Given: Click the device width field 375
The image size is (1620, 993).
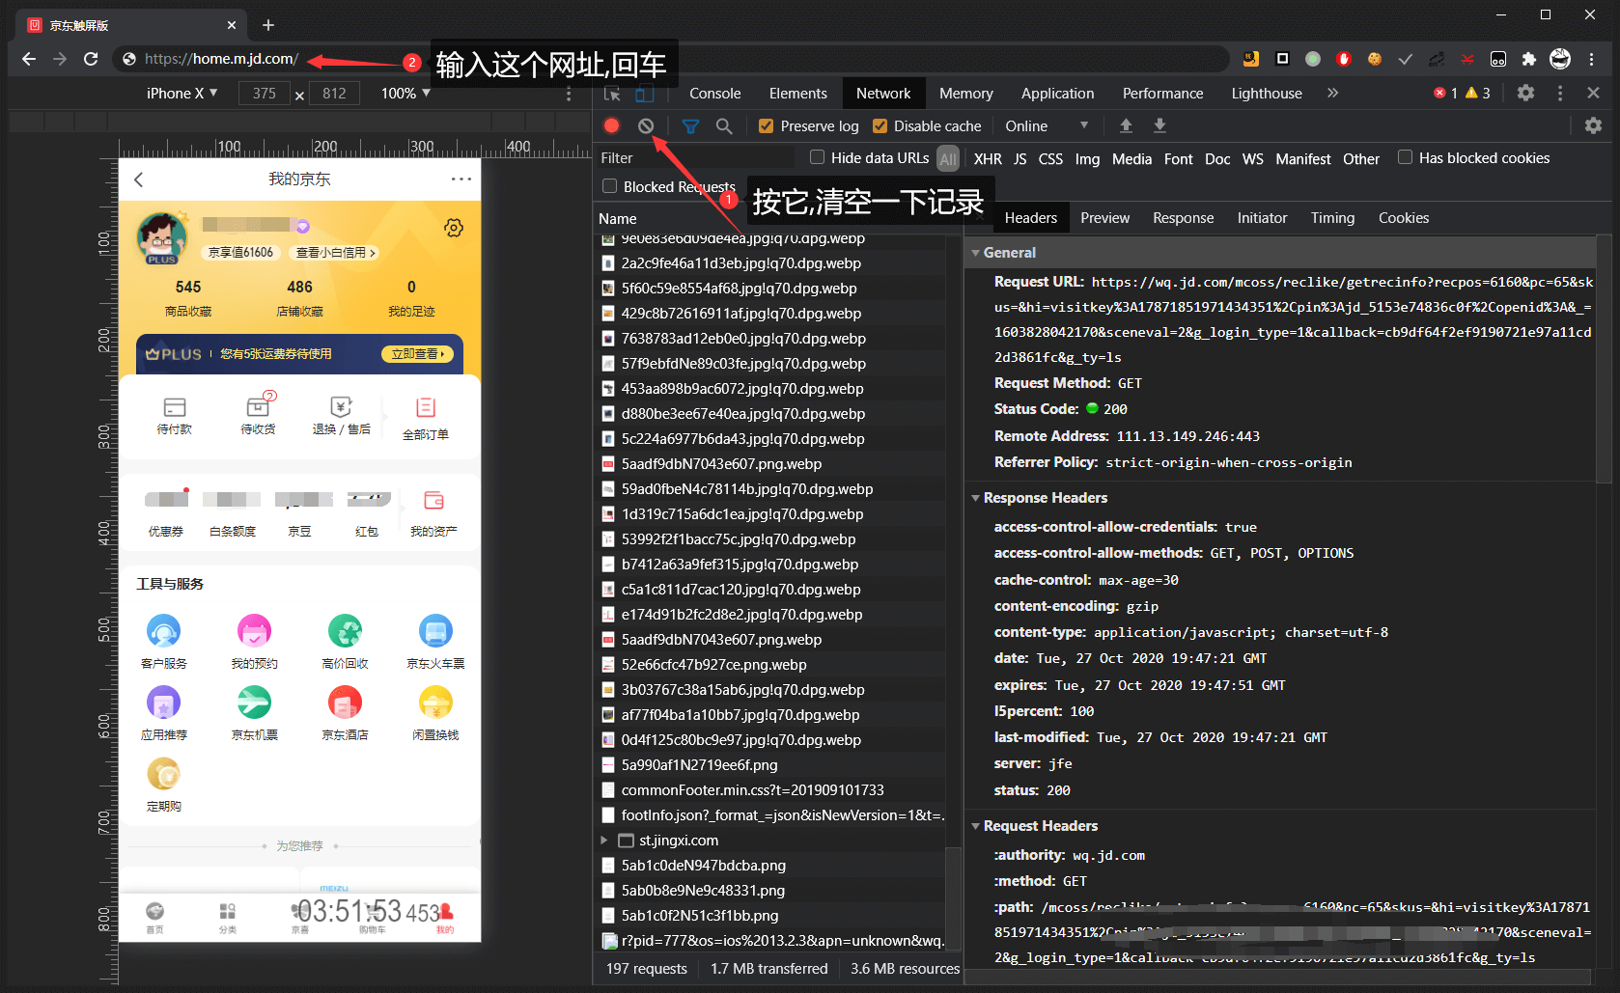Looking at the screenshot, I should click(x=265, y=93).
